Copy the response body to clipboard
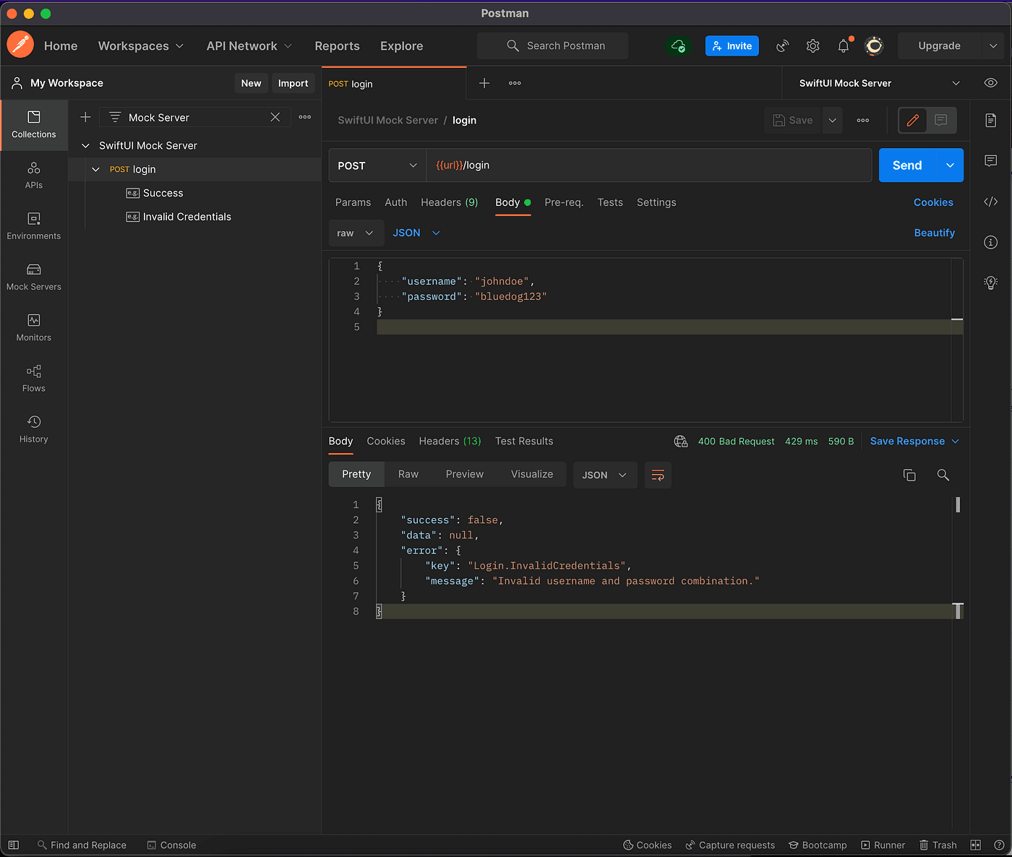This screenshot has width=1012, height=857. 909,475
